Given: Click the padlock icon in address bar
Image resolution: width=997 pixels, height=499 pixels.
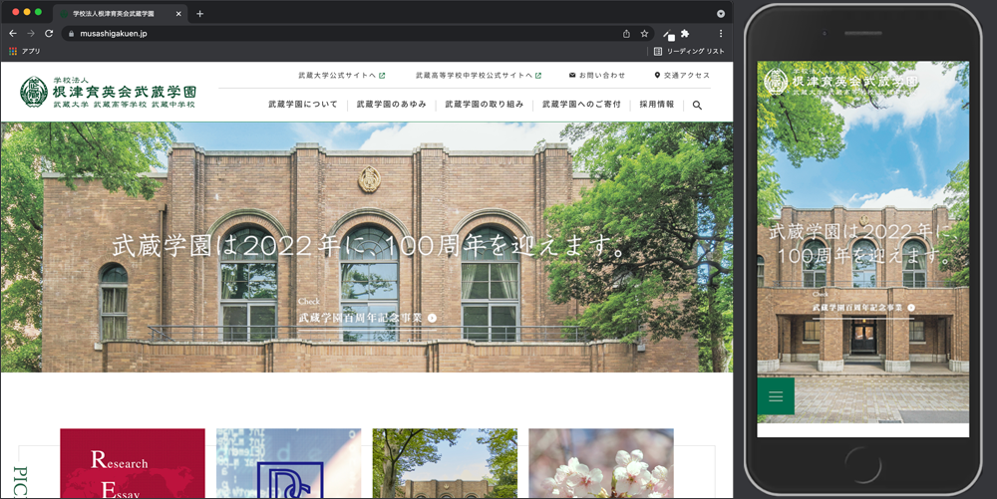Looking at the screenshot, I should (71, 34).
